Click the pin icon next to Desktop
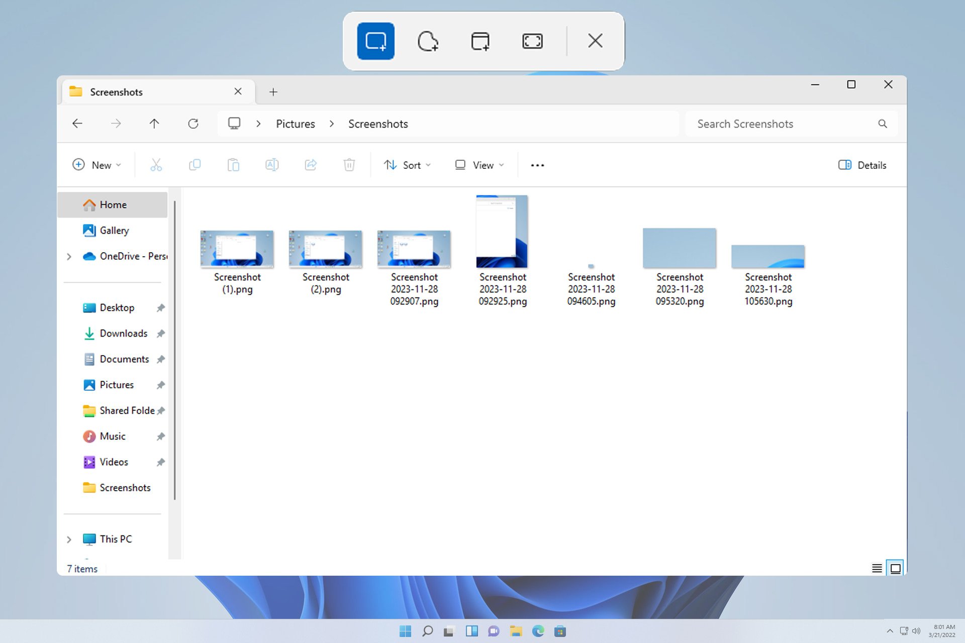 (x=160, y=307)
